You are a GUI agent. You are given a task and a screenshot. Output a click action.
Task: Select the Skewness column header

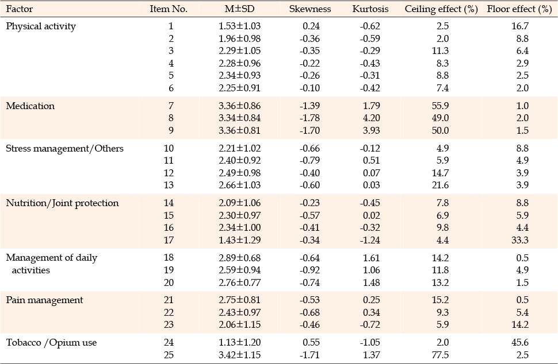coord(310,9)
